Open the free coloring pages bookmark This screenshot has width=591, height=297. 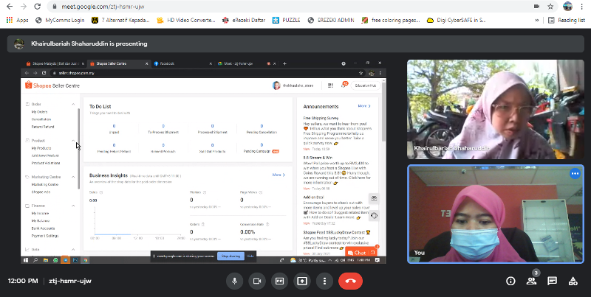(391, 21)
